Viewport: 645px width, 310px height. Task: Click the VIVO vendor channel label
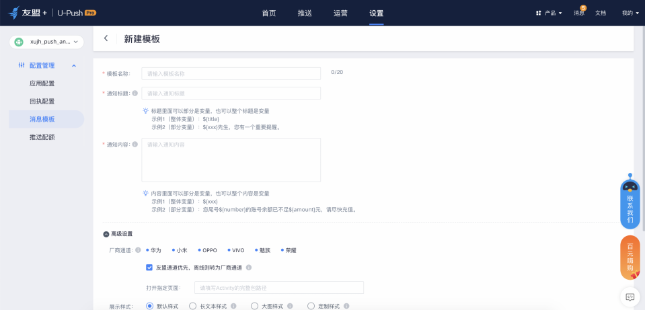click(x=238, y=250)
